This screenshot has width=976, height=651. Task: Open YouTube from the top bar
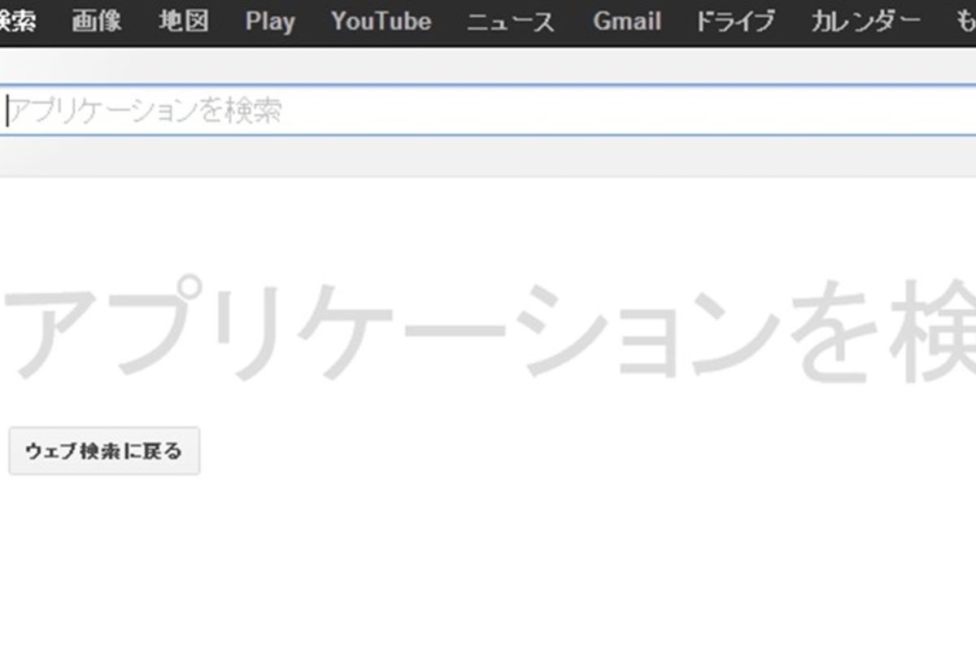click(x=381, y=22)
